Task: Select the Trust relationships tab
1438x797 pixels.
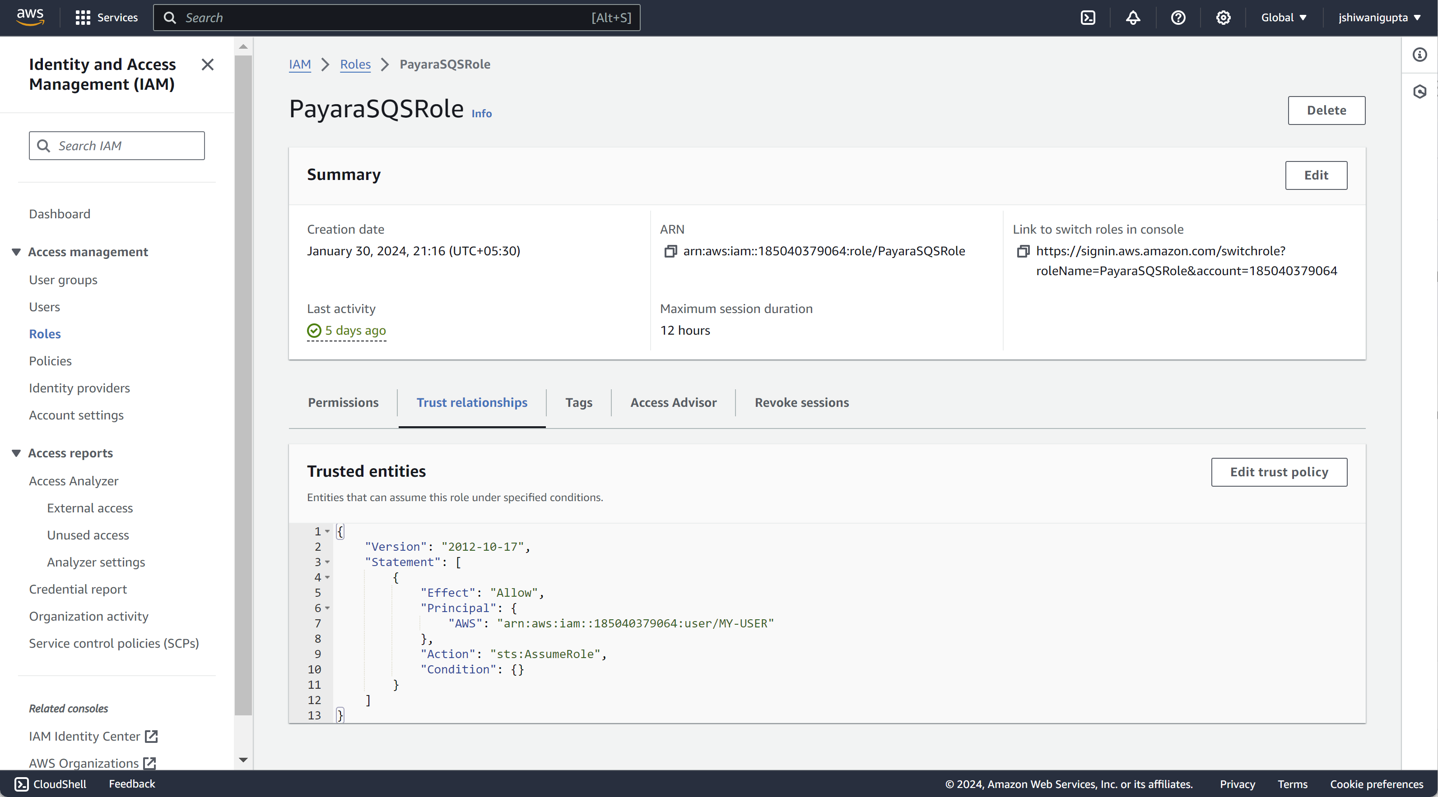Action: 471,402
